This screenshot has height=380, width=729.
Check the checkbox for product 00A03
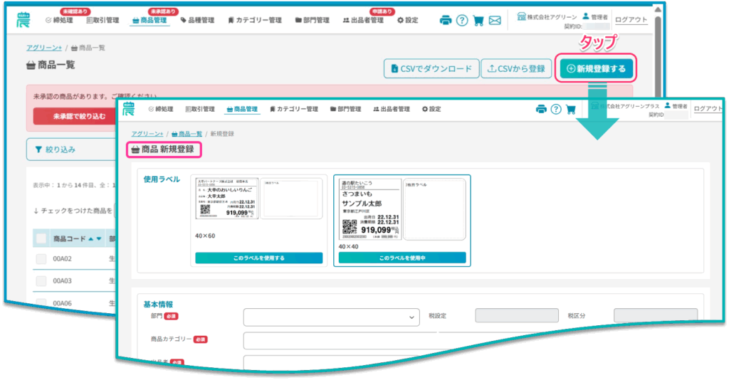[x=41, y=281]
